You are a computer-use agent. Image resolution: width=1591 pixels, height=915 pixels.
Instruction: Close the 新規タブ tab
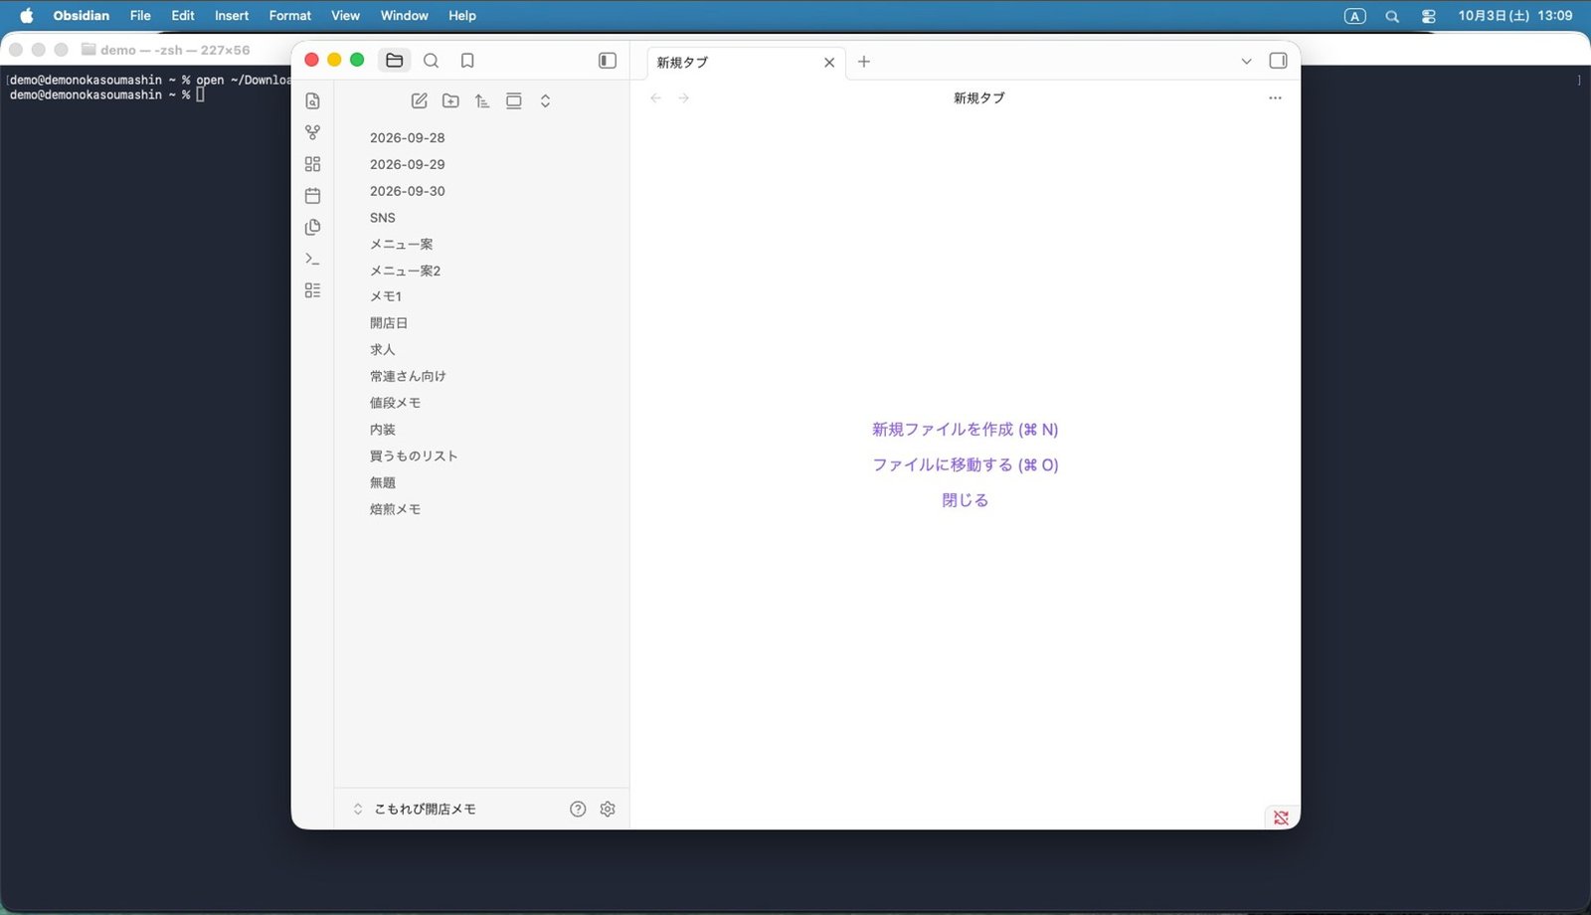tap(829, 62)
